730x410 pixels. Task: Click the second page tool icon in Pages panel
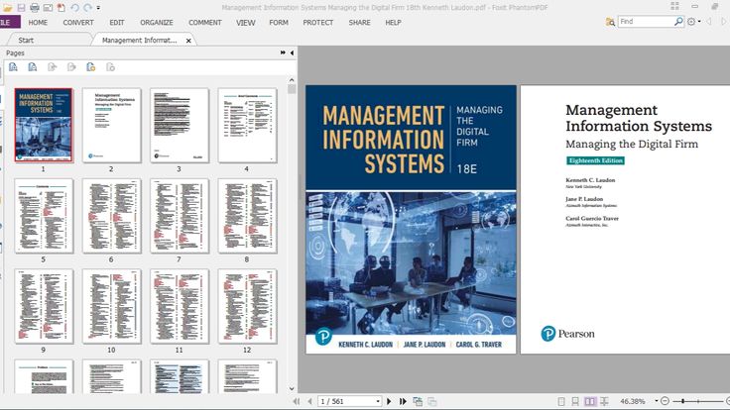click(32, 67)
